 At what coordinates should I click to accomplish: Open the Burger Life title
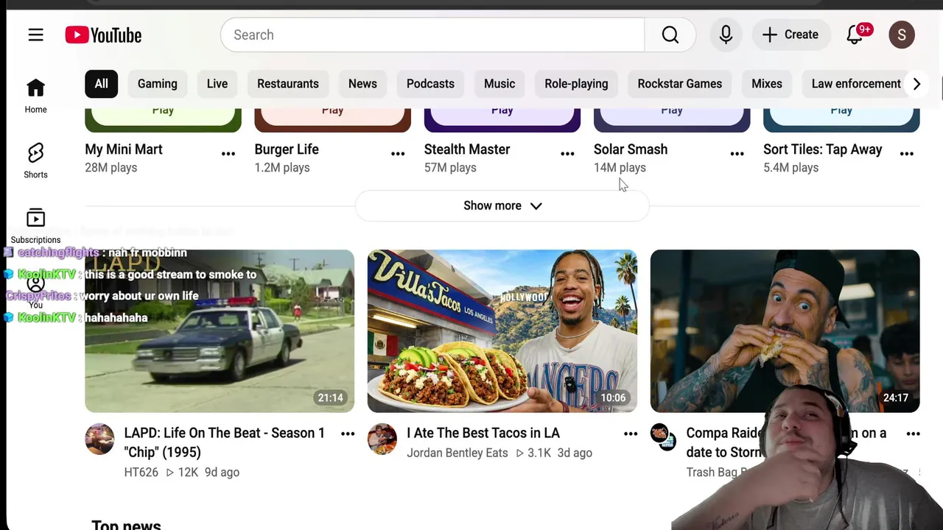287,149
